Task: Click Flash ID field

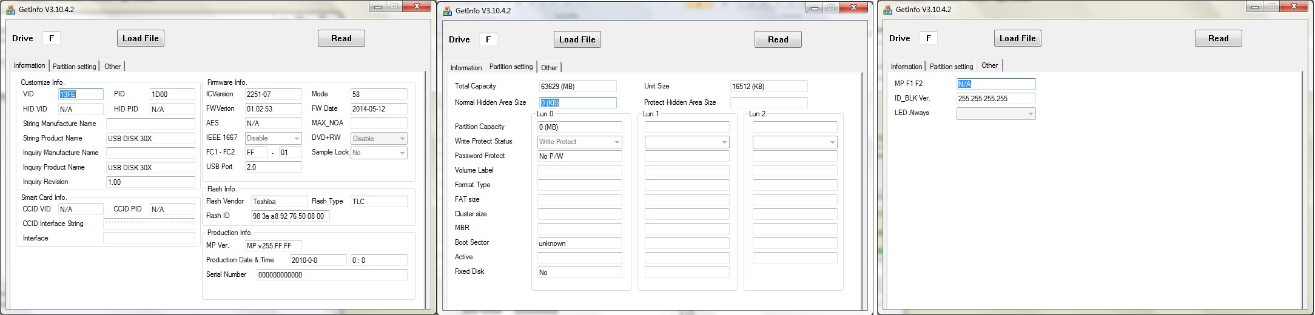Action: point(291,216)
